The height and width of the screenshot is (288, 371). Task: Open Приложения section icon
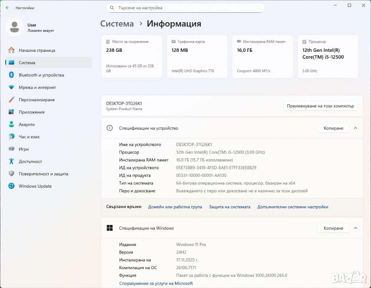(x=12, y=112)
